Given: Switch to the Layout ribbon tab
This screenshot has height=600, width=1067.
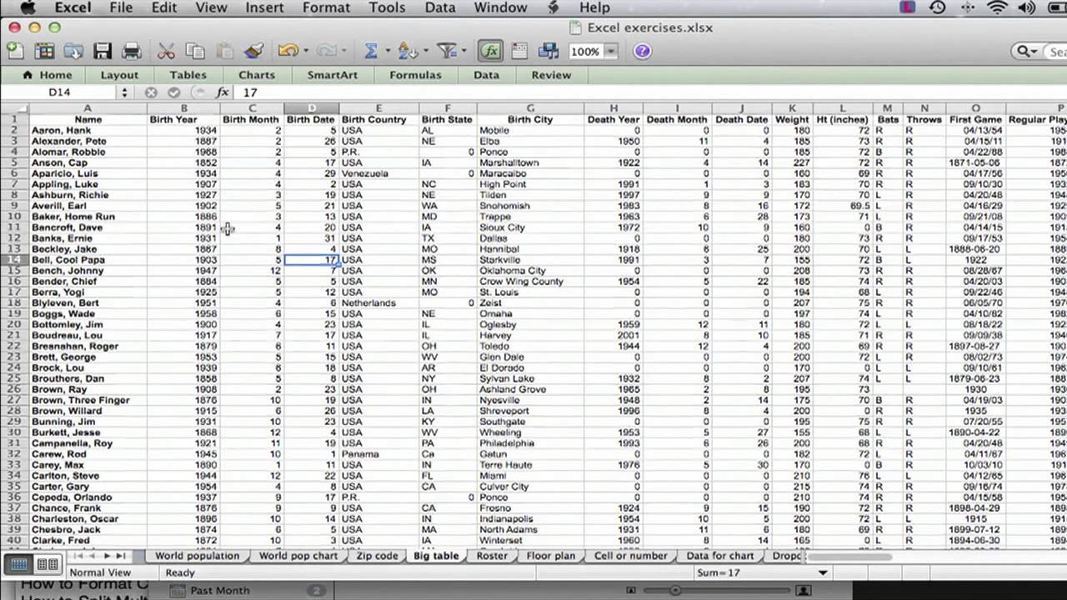Looking at the screenshot, I should (119, 75).
